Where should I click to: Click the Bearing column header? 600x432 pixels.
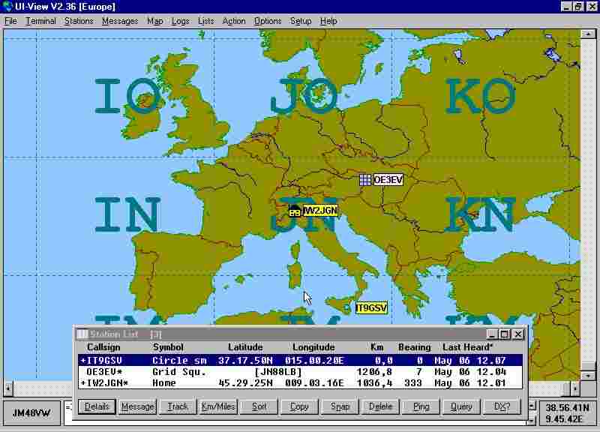[415, 347]
